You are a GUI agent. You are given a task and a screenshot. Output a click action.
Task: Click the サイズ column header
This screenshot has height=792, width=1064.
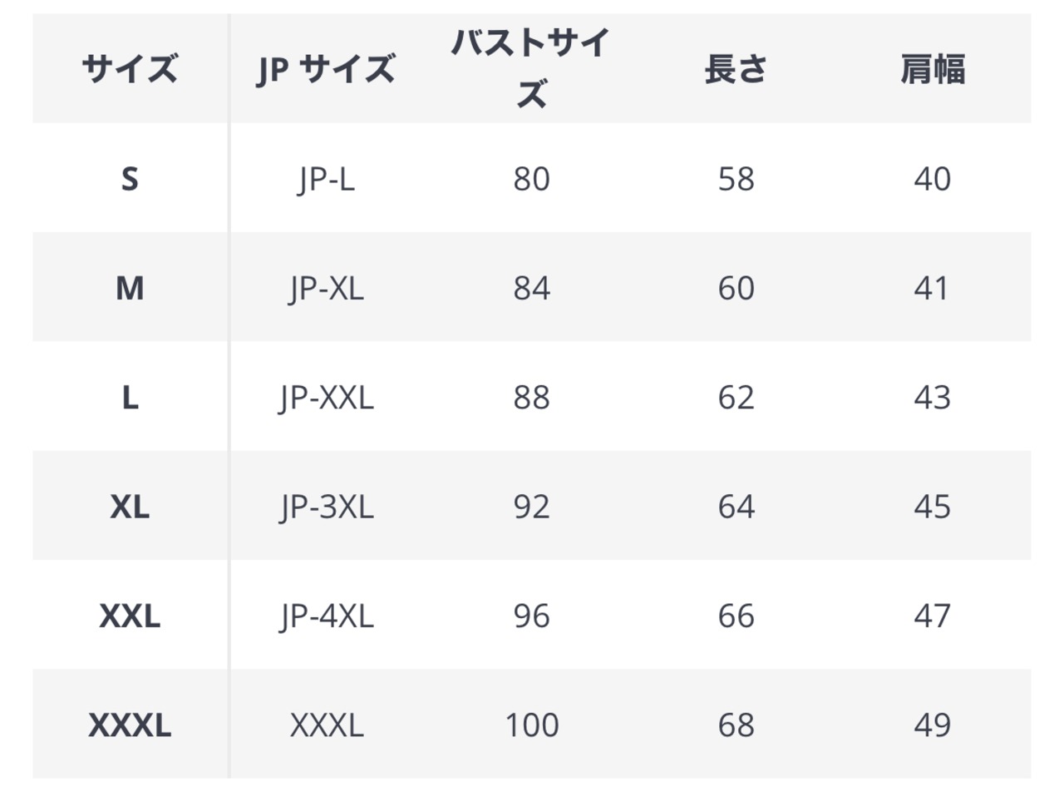[x=130, y=70]
